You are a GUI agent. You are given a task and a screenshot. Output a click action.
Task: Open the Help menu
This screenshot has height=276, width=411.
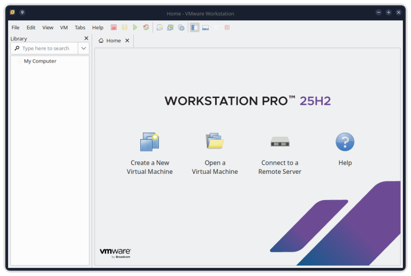(98, 27)
